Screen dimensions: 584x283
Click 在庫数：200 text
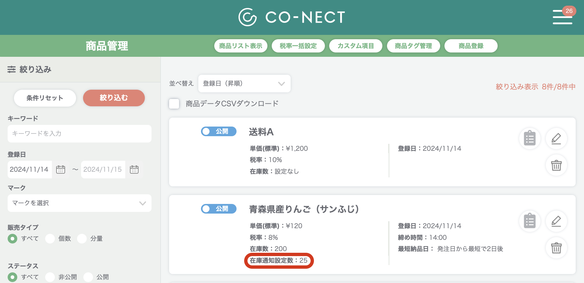[x=268, y=249]
